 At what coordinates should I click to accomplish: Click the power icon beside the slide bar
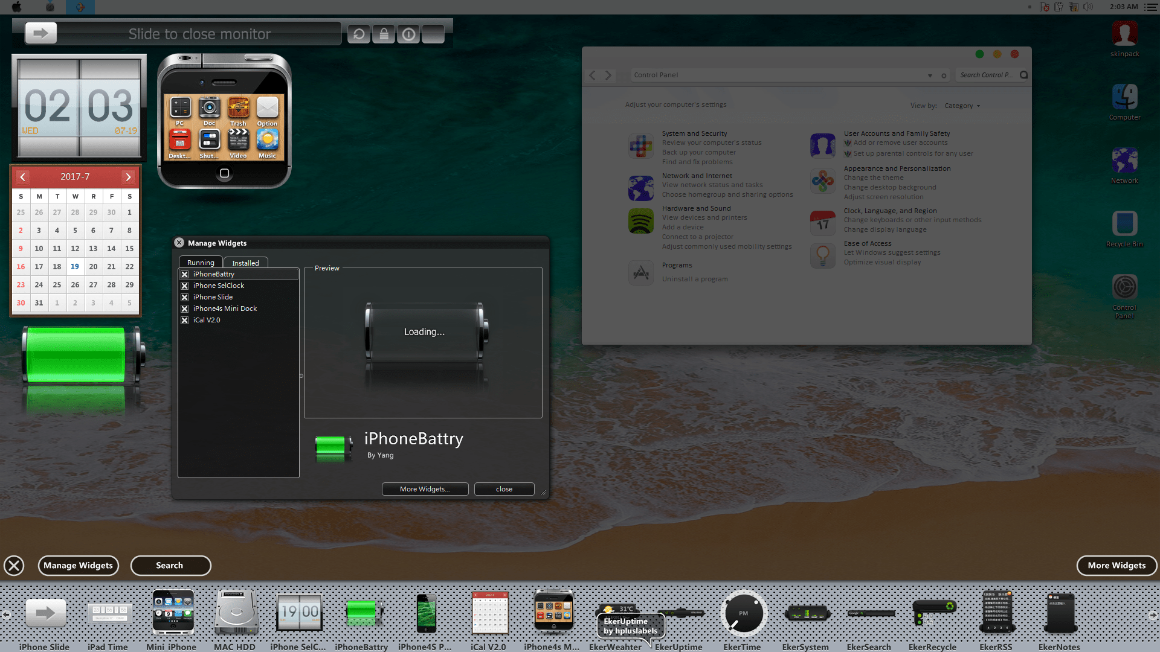[x=408, y=34]
